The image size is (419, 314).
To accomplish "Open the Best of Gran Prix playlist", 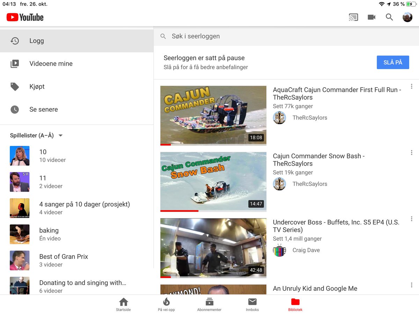I will point(77,260).
